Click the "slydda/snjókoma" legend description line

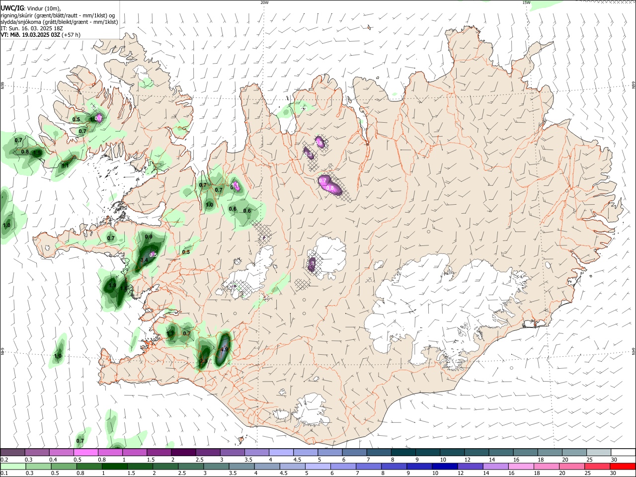[x=59, y=22]
